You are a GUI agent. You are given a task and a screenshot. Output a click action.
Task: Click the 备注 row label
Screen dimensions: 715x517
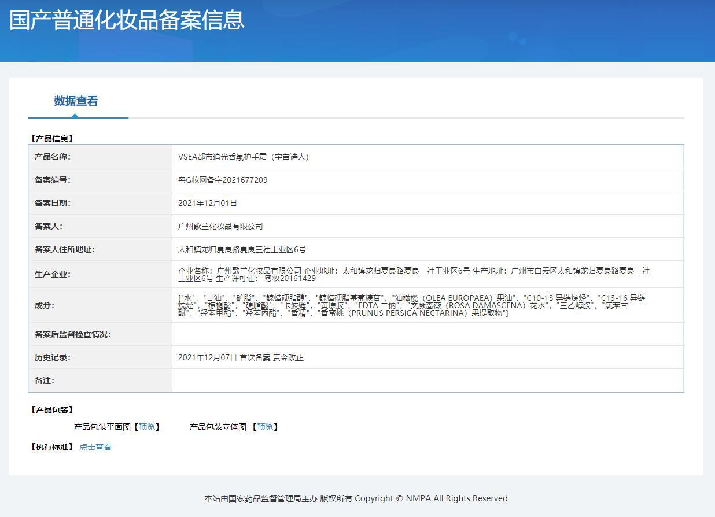click(x=45, y=381)
